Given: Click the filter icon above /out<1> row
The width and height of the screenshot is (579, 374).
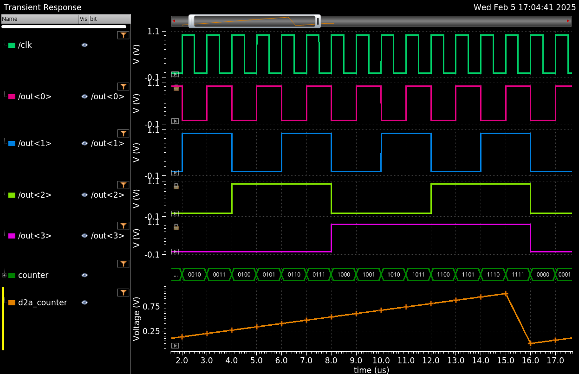Looking at the screenshot, I should point(123,134).
